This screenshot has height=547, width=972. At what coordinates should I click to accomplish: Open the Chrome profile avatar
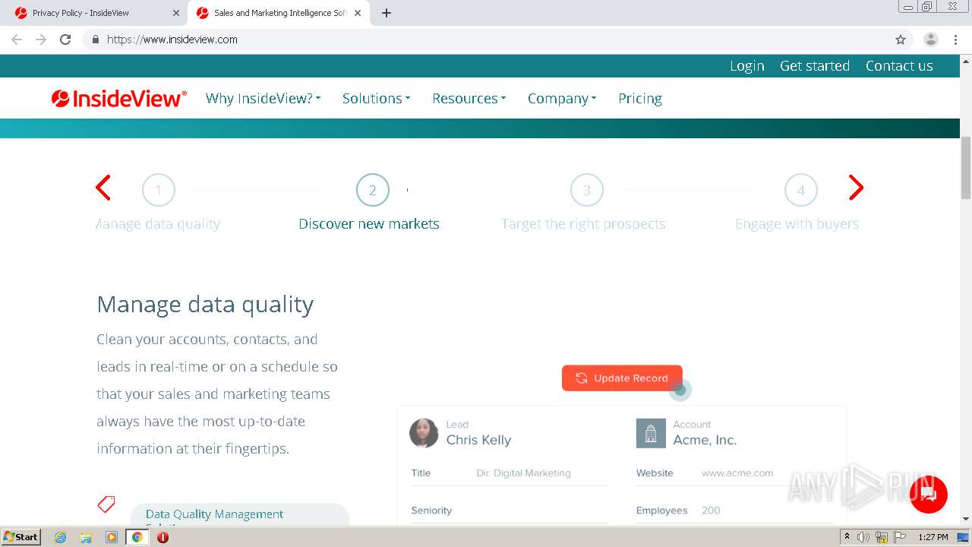[930, 40]
